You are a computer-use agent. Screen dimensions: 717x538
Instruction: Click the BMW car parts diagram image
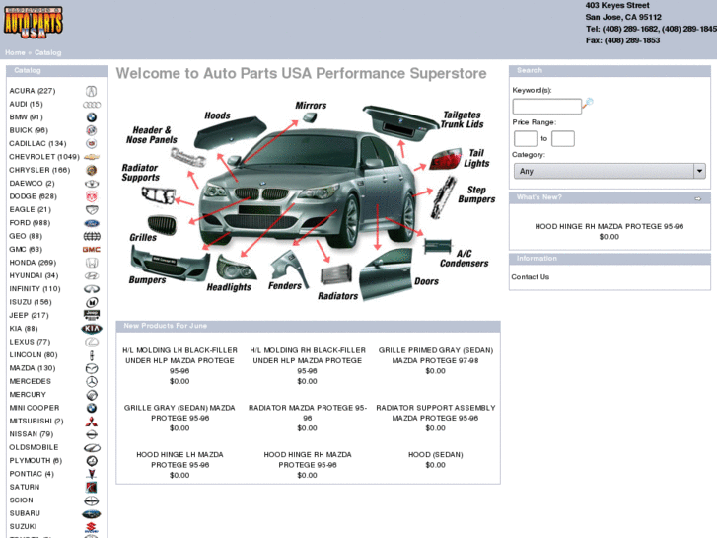click(x=308, y=200)
